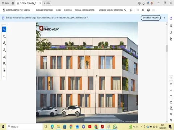Open the Converter menu
This screenshot has width=174, height=130.
point(68,10)
